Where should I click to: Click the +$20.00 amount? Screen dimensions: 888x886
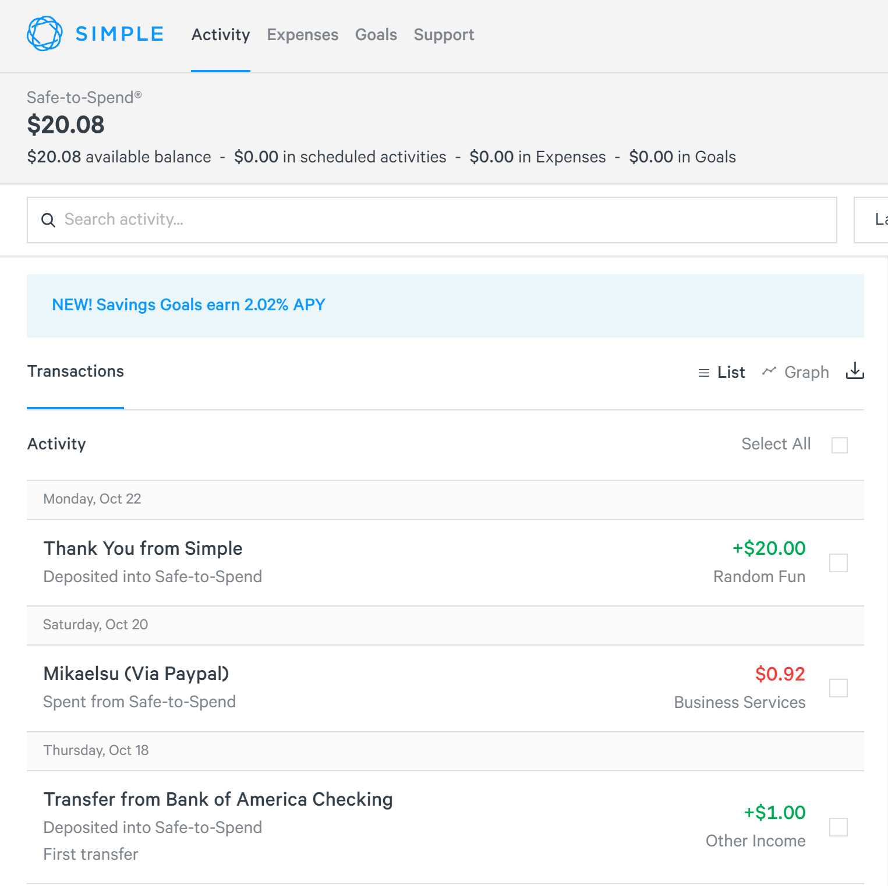[769, 548]
